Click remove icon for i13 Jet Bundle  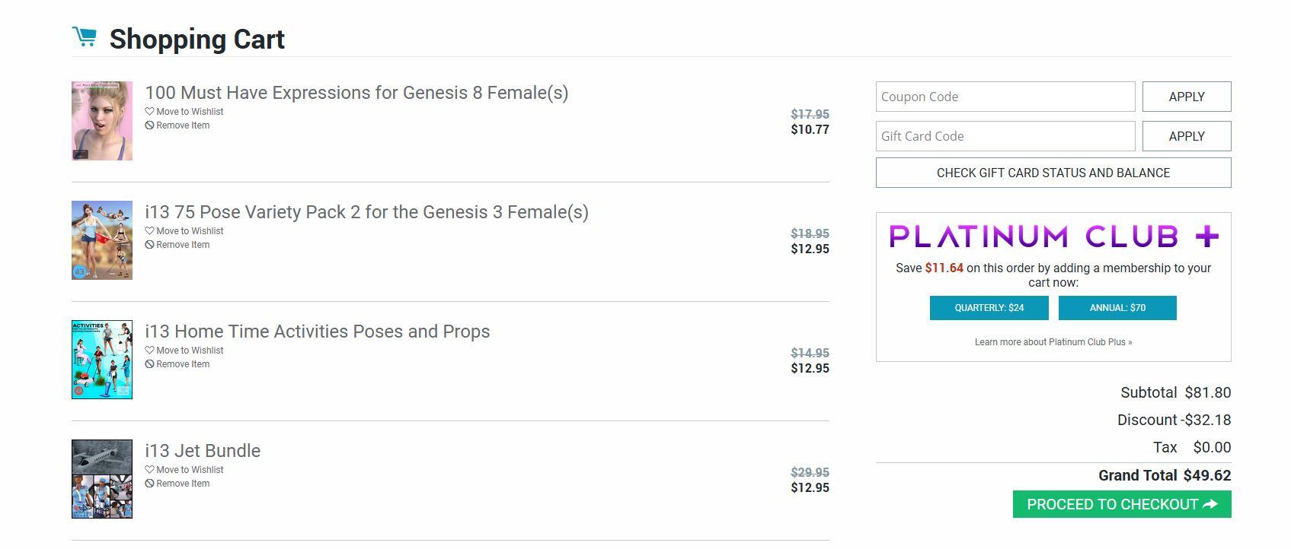pyautogui.click(x=149, y=484)
